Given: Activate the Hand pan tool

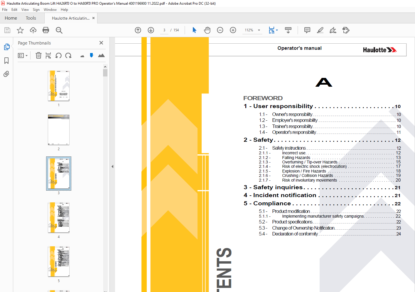Looking at the screenshot, I should [207, 30].
